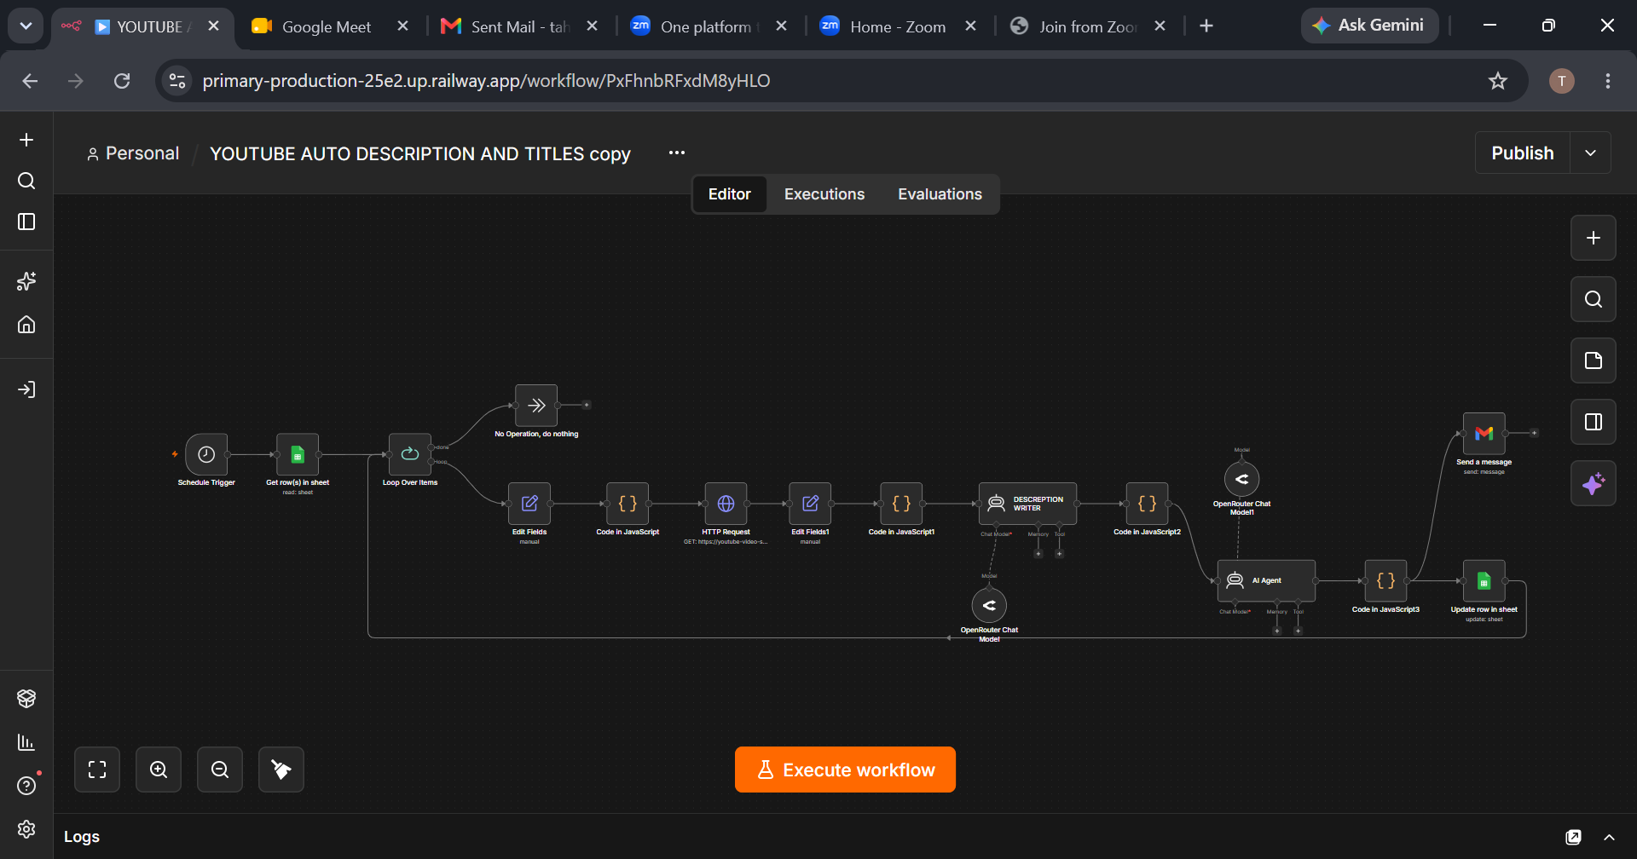Select the DESCRIPTION WRITER agent node
1637x859 pixels.
pos(1027,504)
